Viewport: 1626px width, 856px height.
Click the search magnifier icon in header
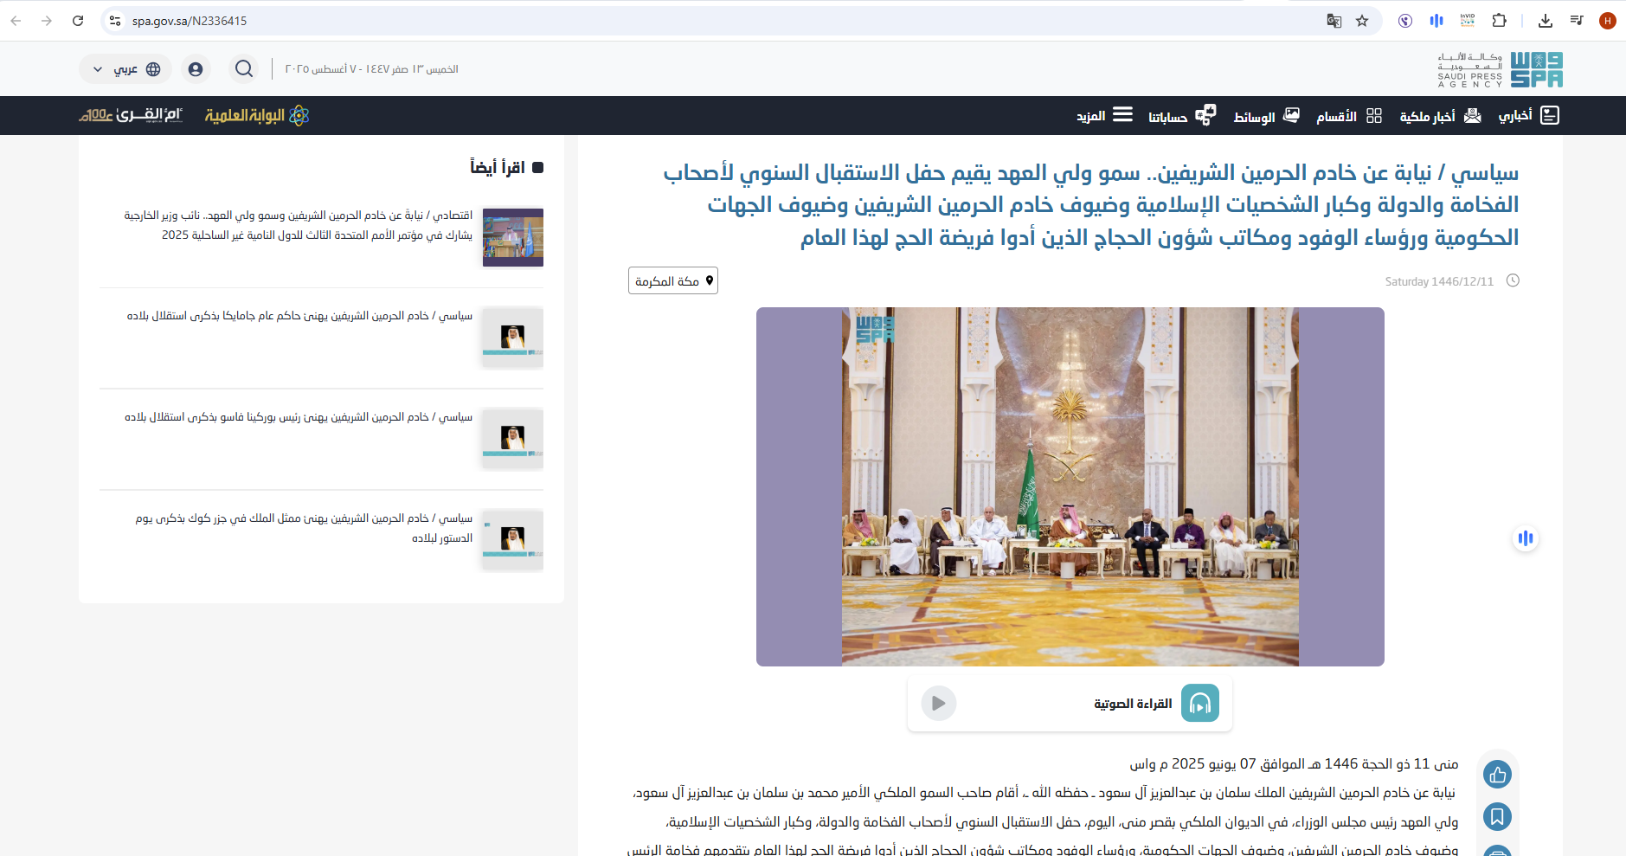(x=244, y=68)
